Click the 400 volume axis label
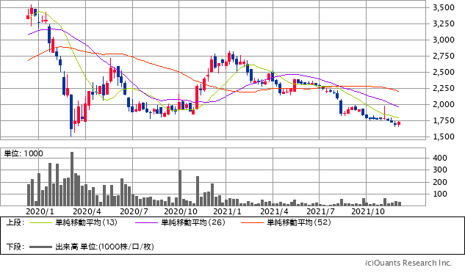The width and height of the screenshot is (465, 273). tap(440, 158)
